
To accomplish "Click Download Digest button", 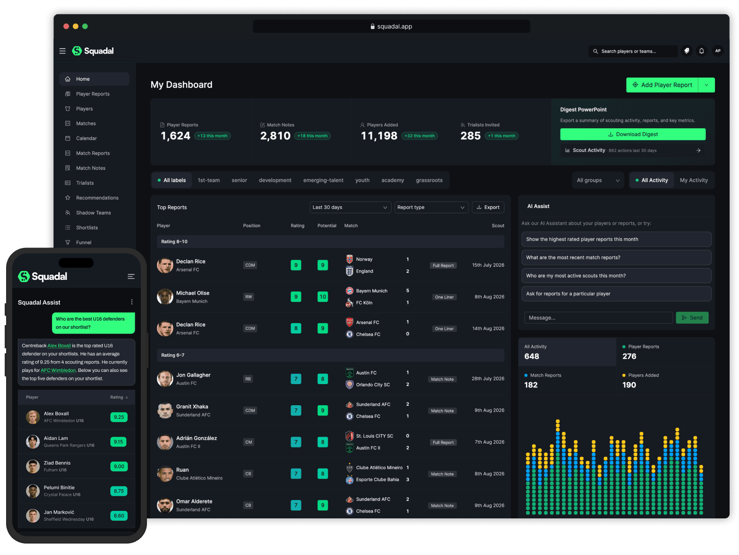I will coord(632,134).
